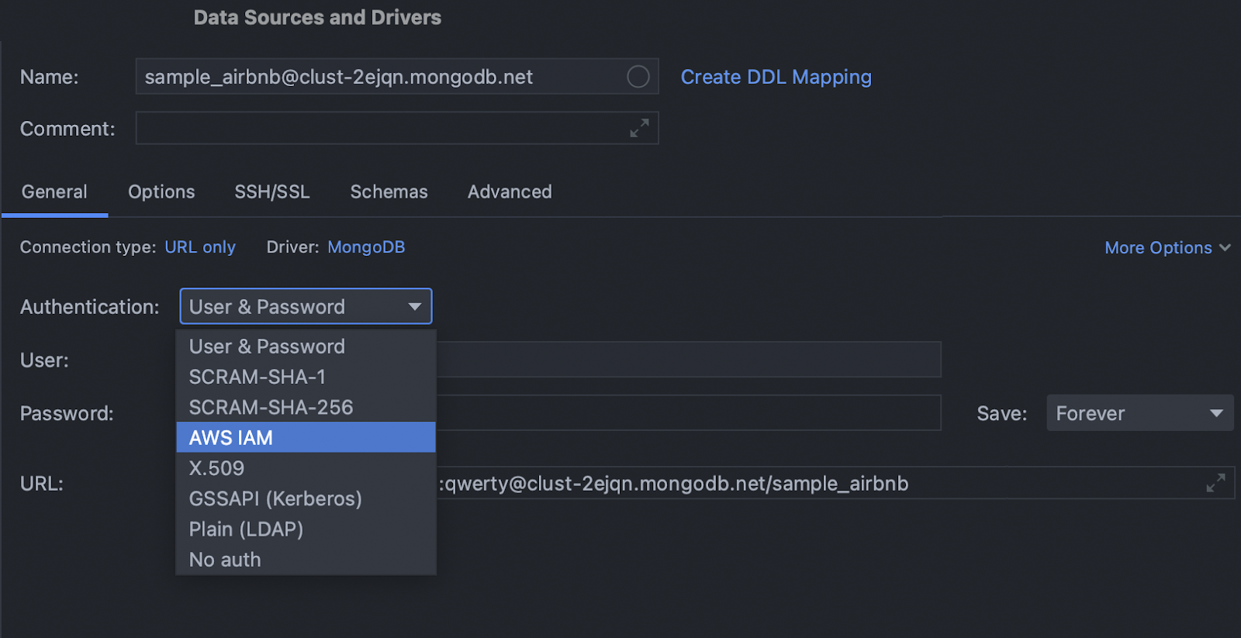Click the MongoDB driver link
The height and width of the screenshot is (638, 1241).
pyautogui.click(x=366, y=247)
